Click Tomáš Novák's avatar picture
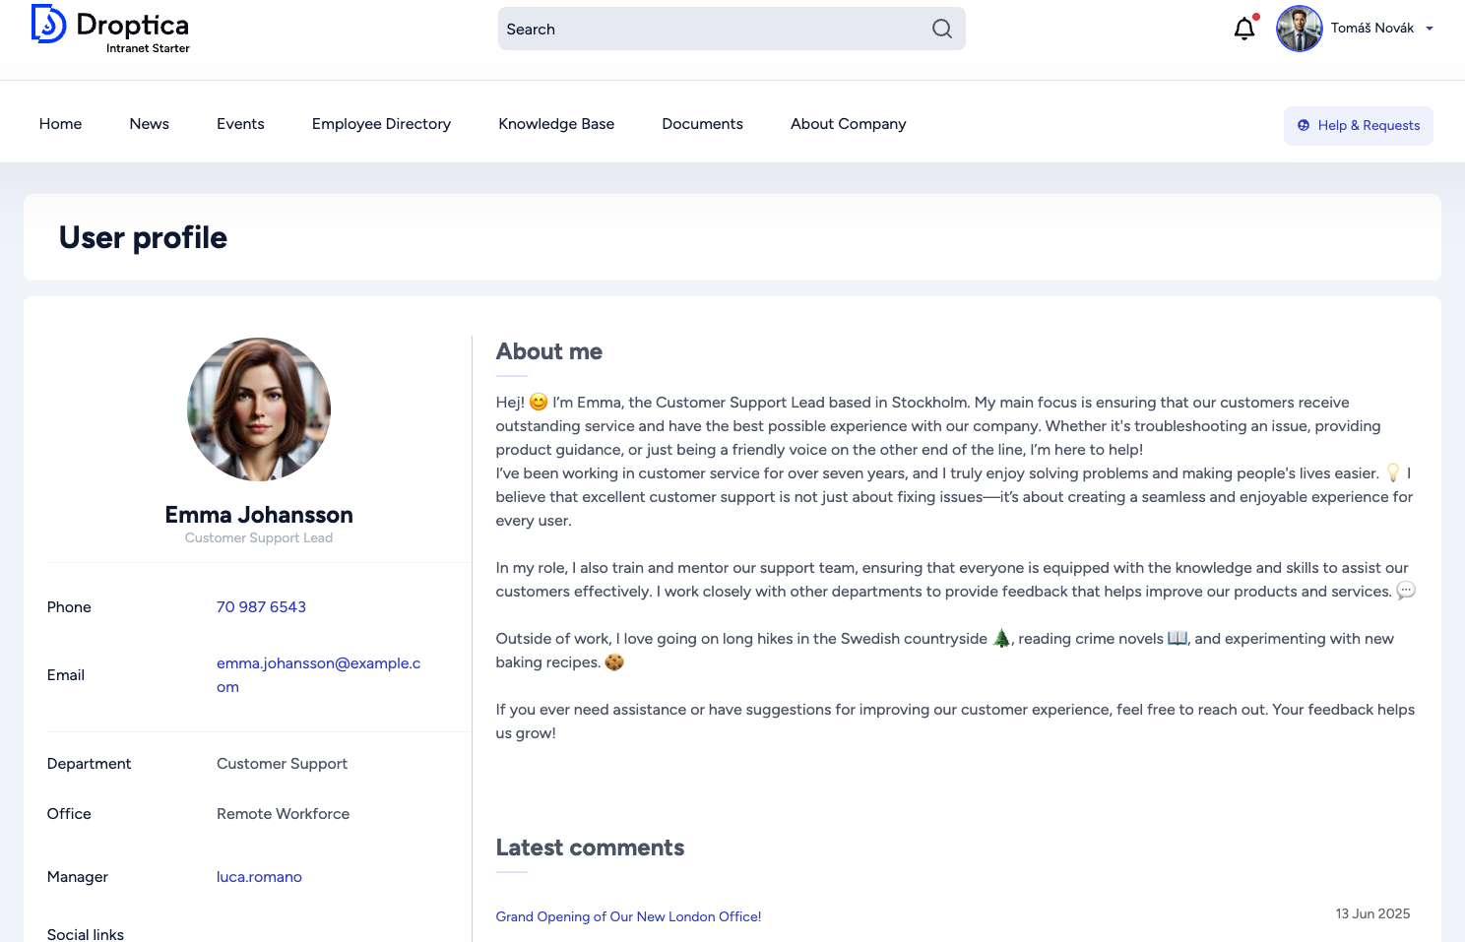The width and height of the screenshot is (1465, 942). point(1299,29)
